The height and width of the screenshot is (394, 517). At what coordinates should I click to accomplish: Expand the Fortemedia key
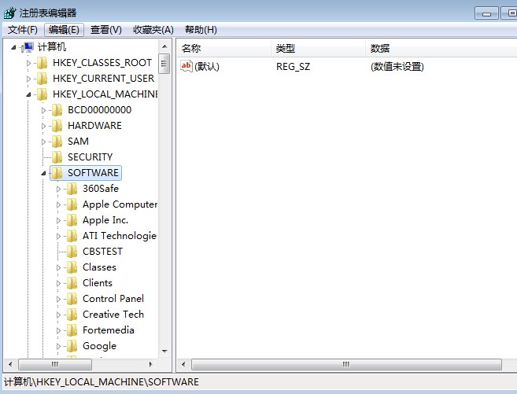point(59,331)
